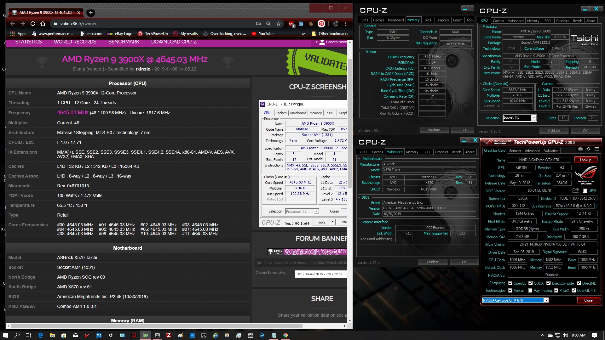This screenshot has width=605, height=340.
Task: Click the Lookup button in GPU-Z
Action: (585, 160)
